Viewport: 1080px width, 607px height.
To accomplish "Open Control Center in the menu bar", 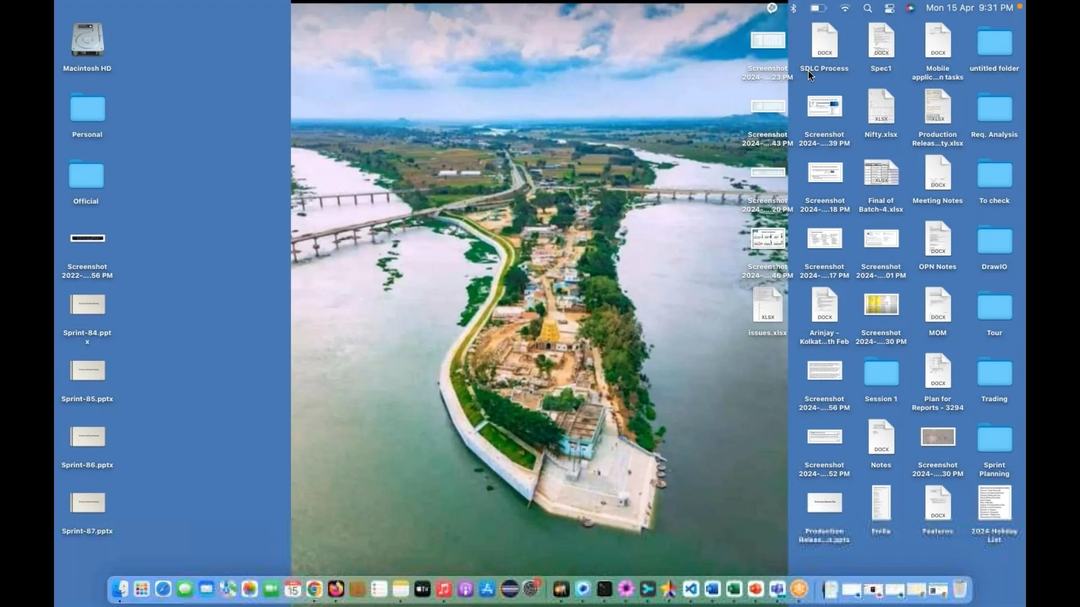I will pyautogui.click(x=889, y=8).
